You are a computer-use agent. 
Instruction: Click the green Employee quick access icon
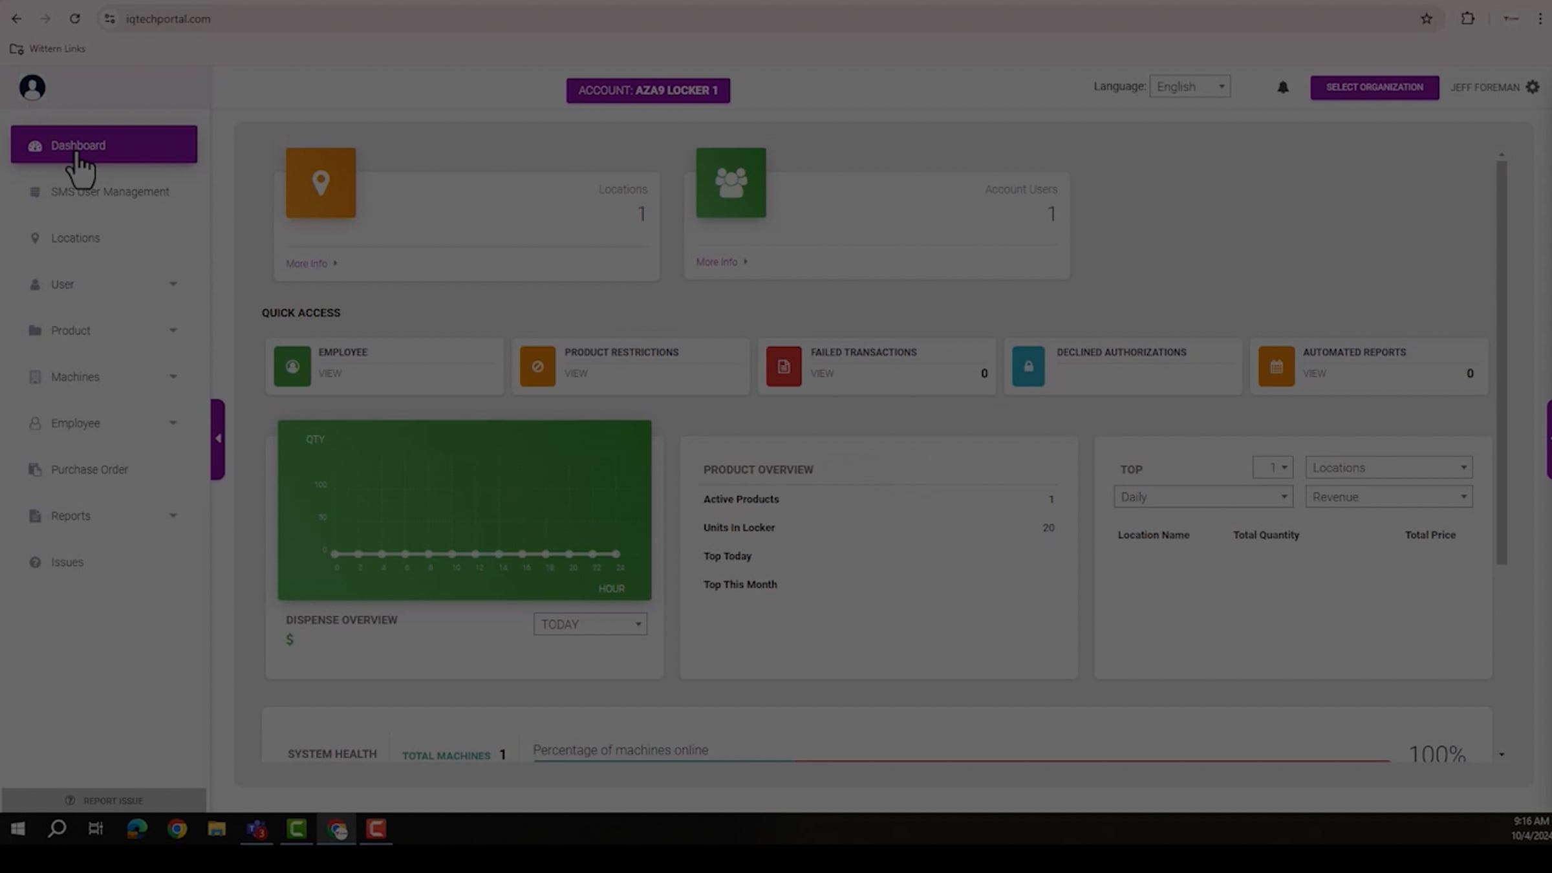pos(292,367)
